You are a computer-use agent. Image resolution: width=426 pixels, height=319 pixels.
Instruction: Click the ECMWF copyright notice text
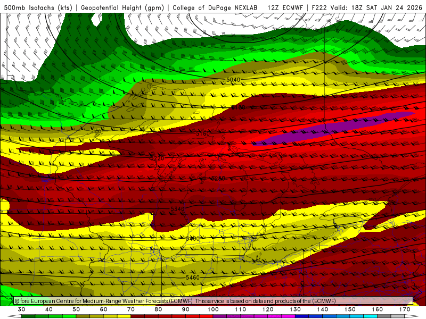175,301
